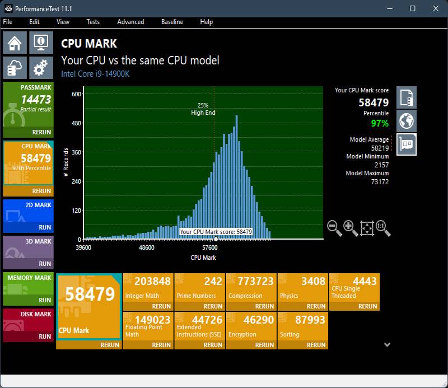
Task: Click the Your CPU Mark score chart marker
Action: click(x=216, y=239)
